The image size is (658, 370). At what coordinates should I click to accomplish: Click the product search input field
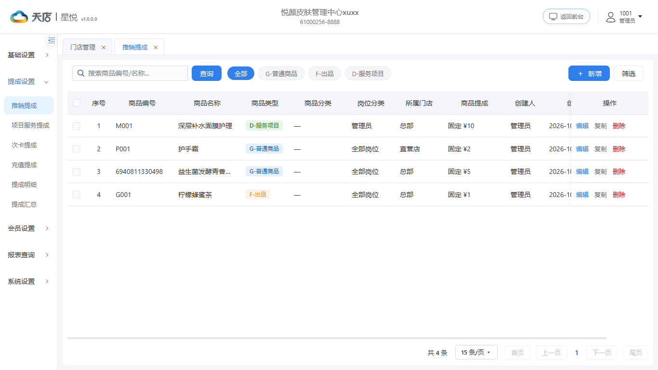tap(130, 73)
